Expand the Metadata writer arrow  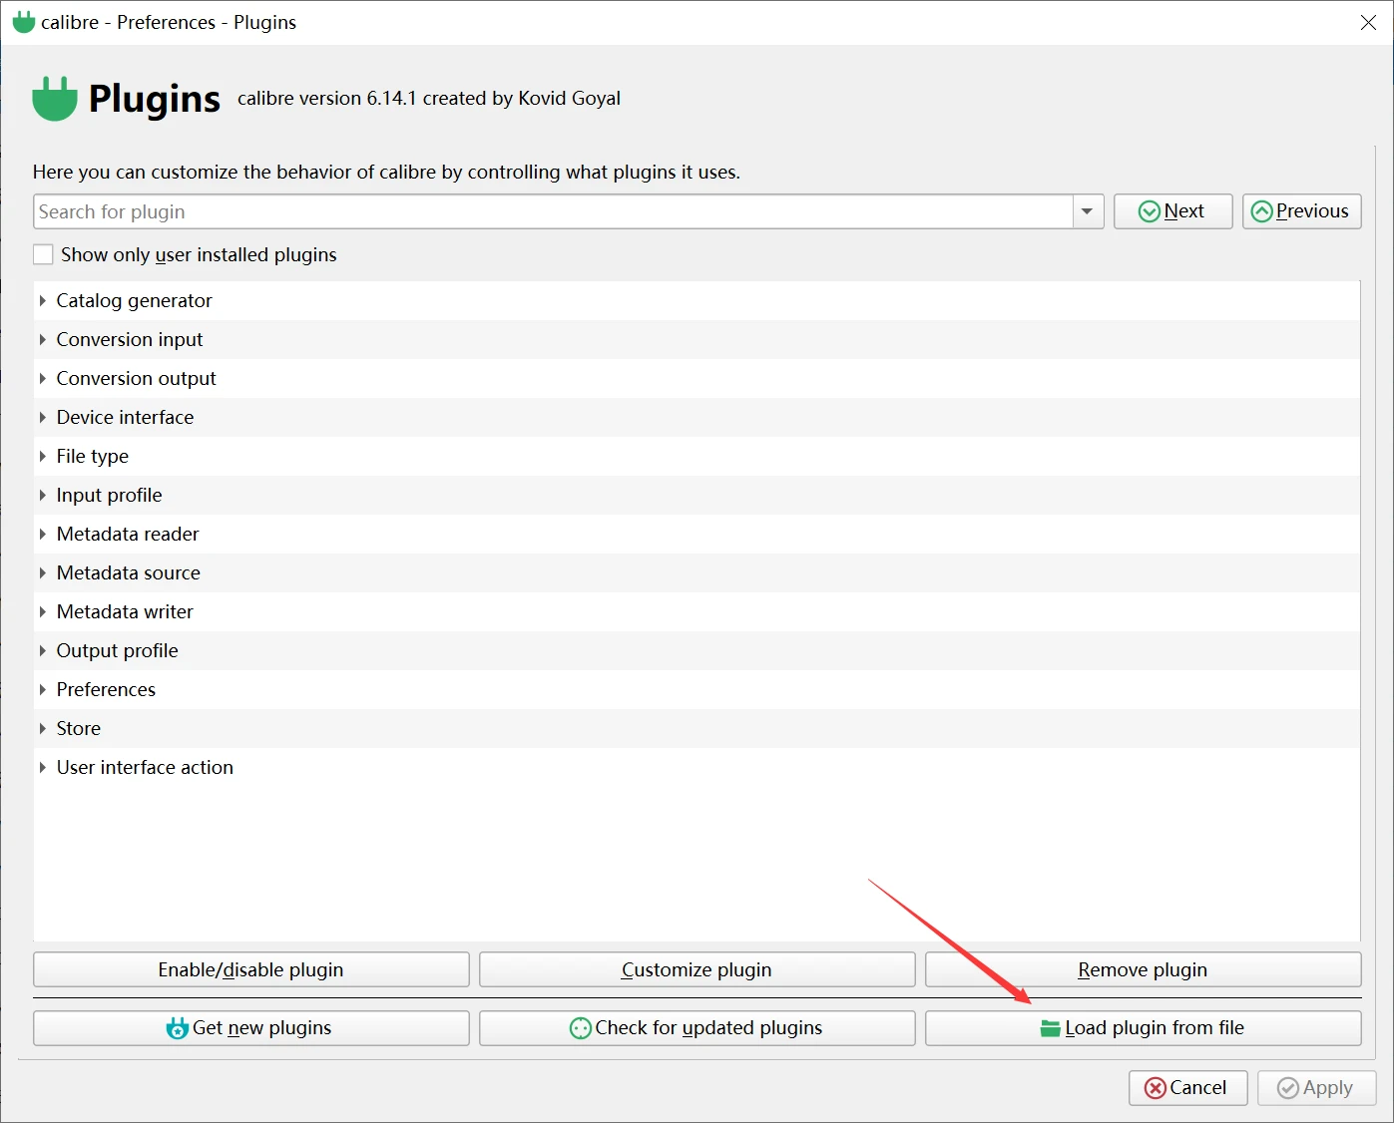[x=43, y=611]
